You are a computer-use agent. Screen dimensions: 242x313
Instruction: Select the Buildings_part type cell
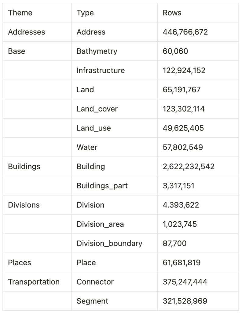102,186
